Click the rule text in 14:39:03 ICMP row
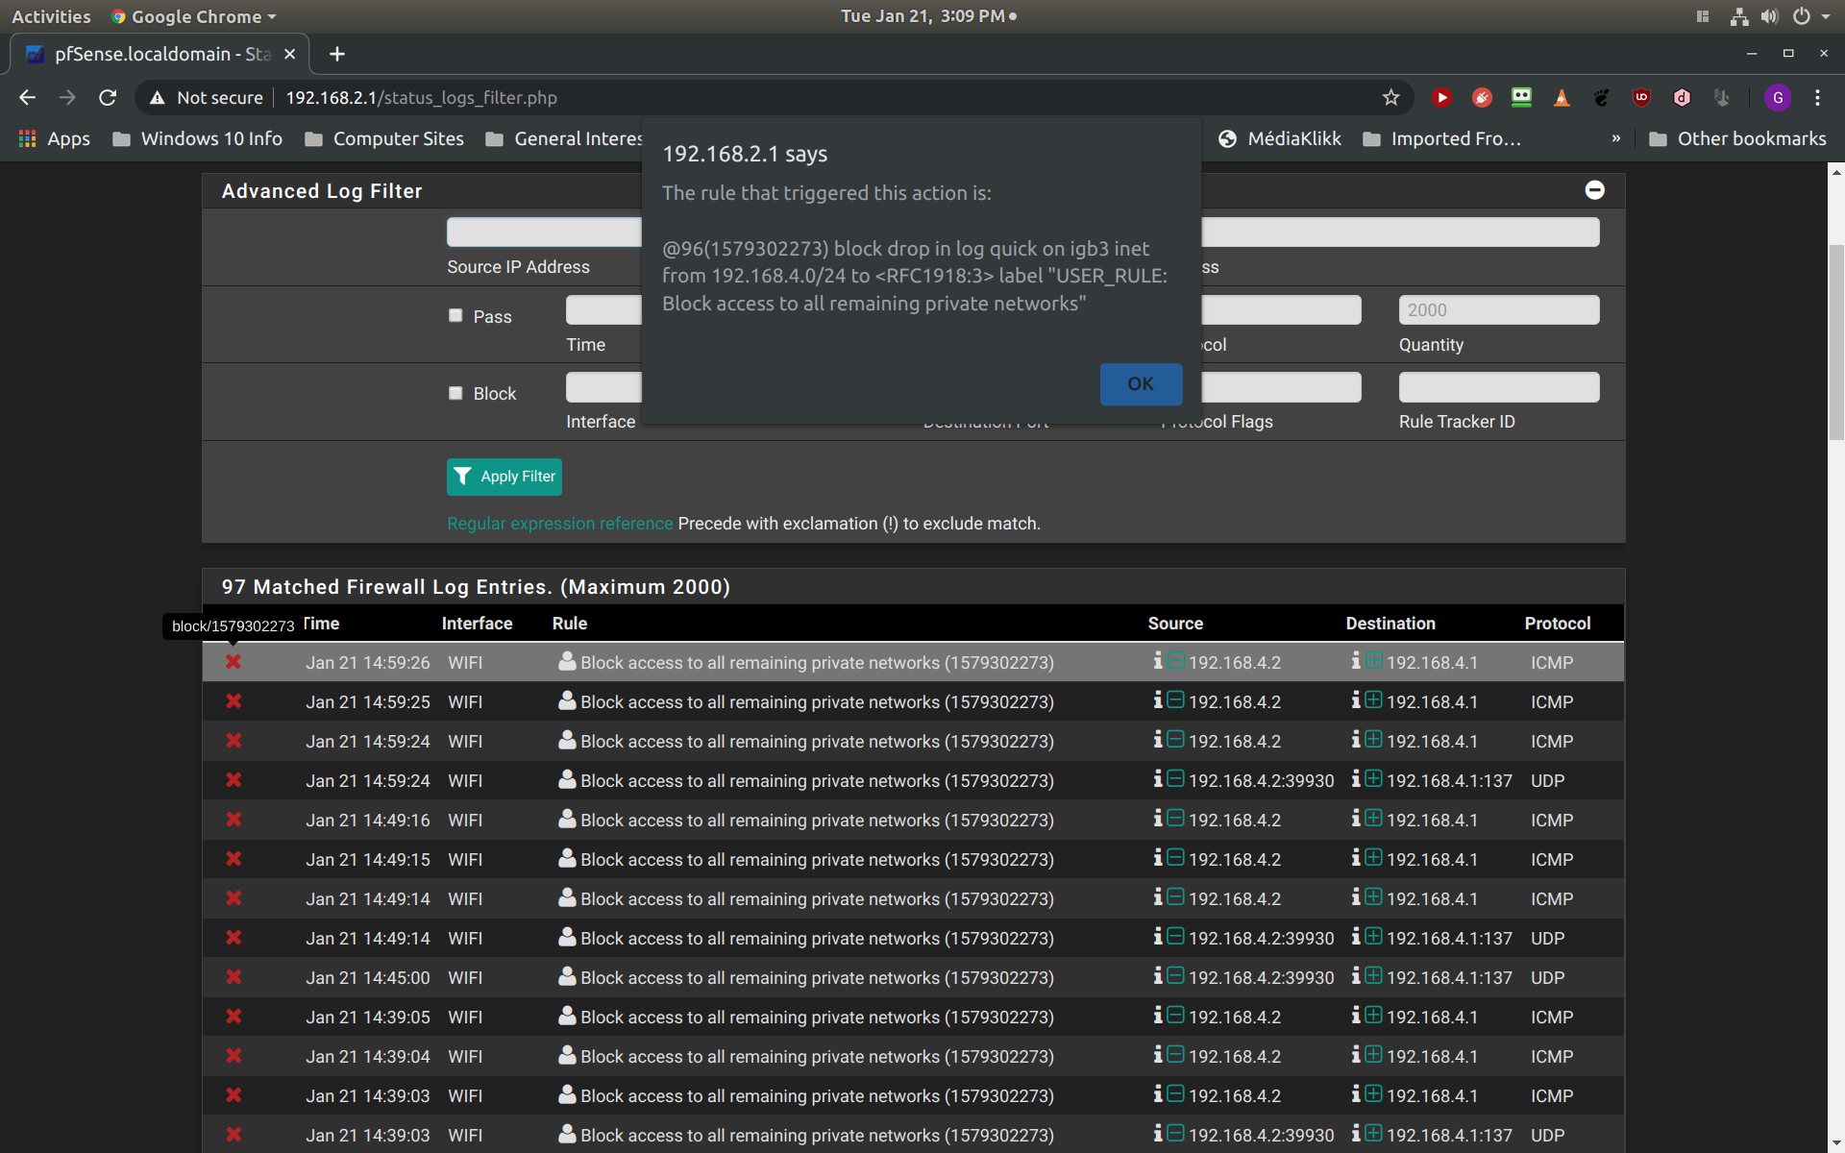 coord(817,1096)
